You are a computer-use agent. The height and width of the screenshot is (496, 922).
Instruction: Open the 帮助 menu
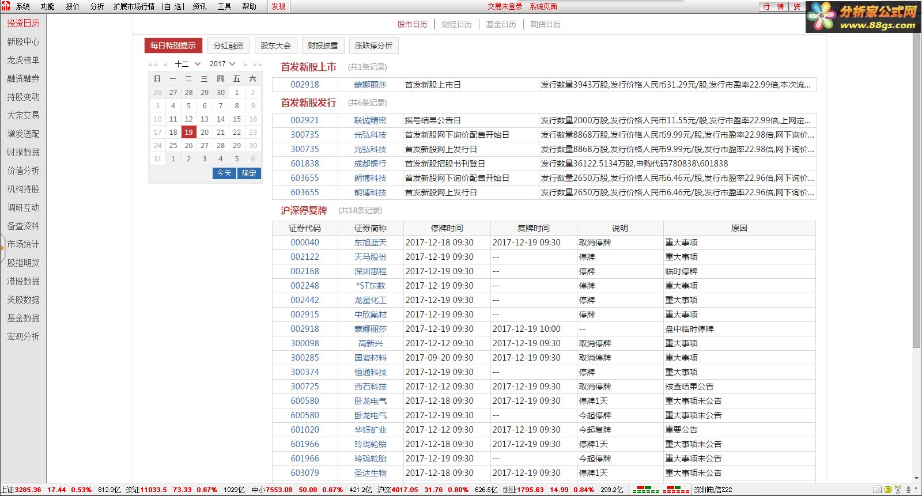click(x=250, y=6)
